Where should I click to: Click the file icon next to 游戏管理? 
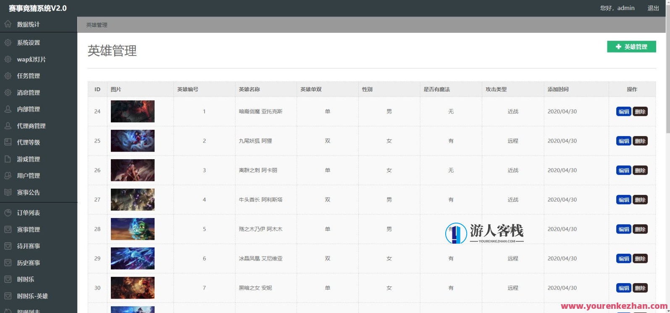[x=8, y=159]
